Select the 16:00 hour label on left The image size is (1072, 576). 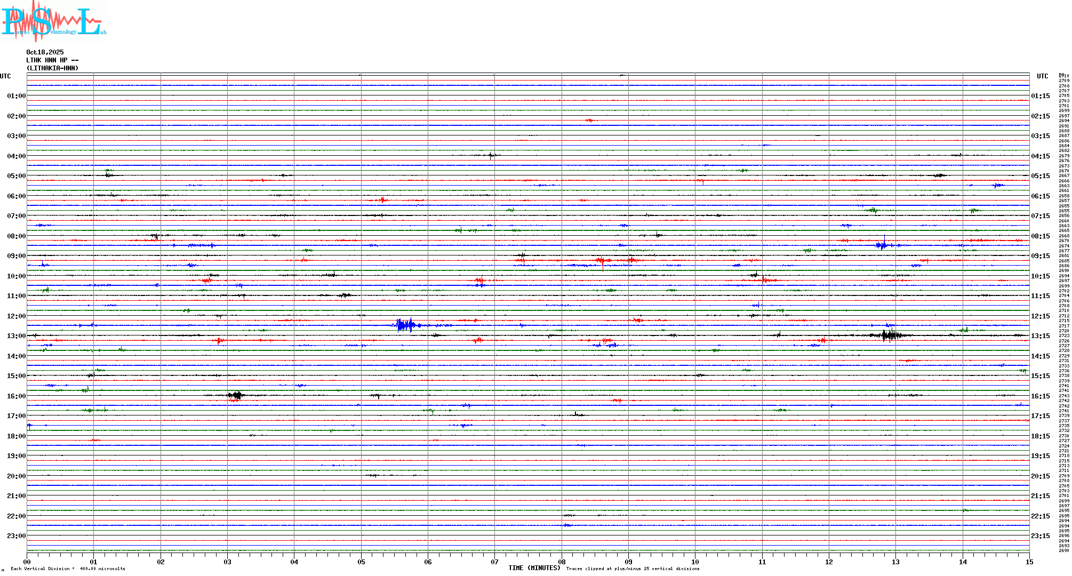pos(16,396)
